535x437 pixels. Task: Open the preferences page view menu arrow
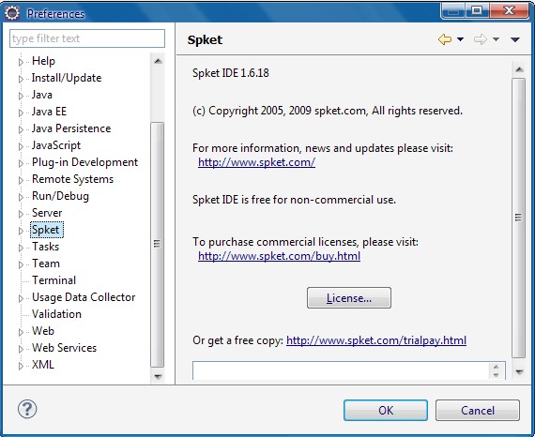(x=515, y=40)
